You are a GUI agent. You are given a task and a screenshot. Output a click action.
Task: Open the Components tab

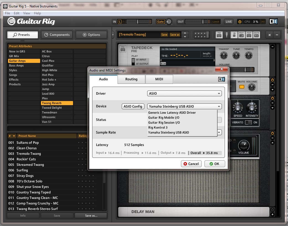tap(57, 35)
